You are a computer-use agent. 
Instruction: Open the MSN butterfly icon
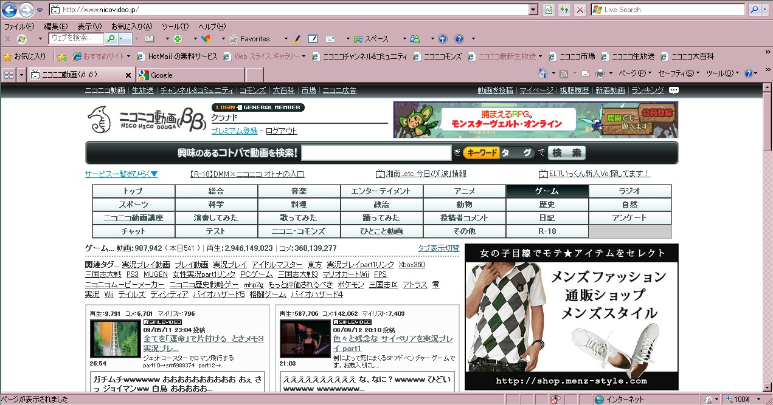tap(206, 39)
